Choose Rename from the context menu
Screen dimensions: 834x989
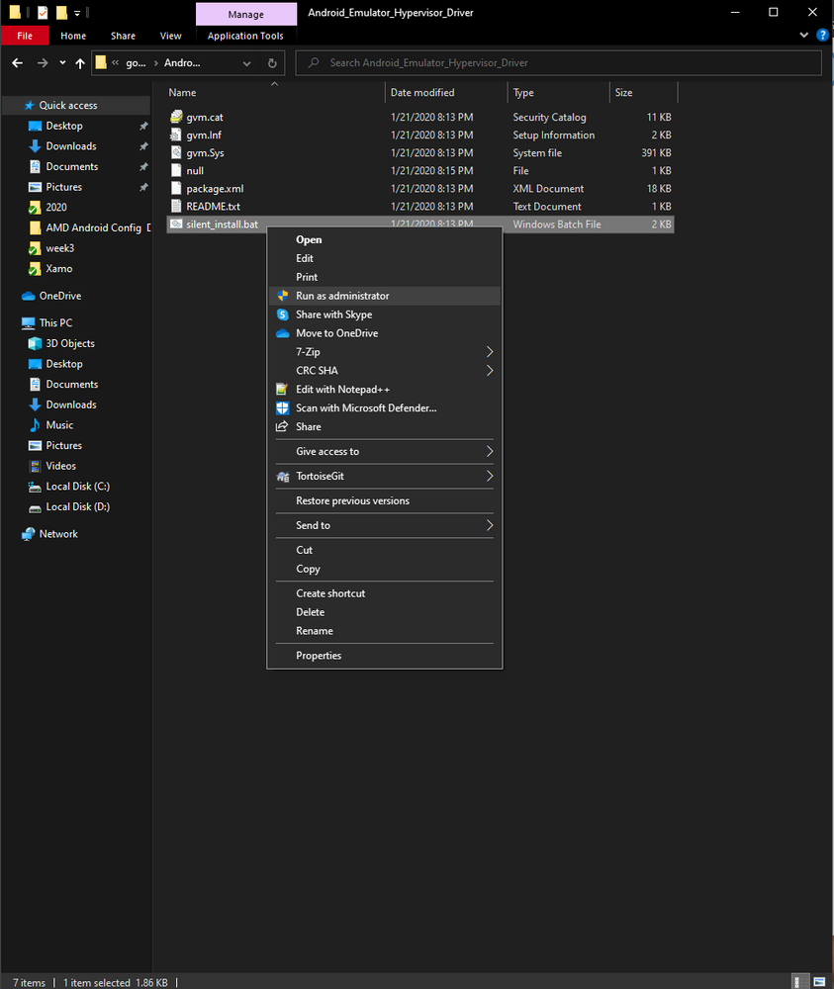(384, 631)
